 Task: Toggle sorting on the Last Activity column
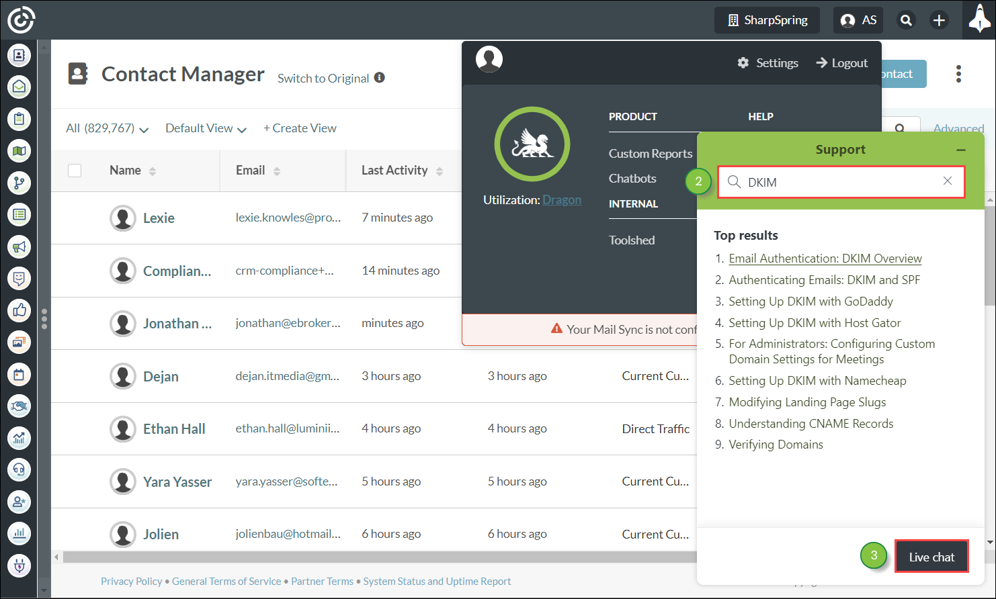(x=440, y=171)
